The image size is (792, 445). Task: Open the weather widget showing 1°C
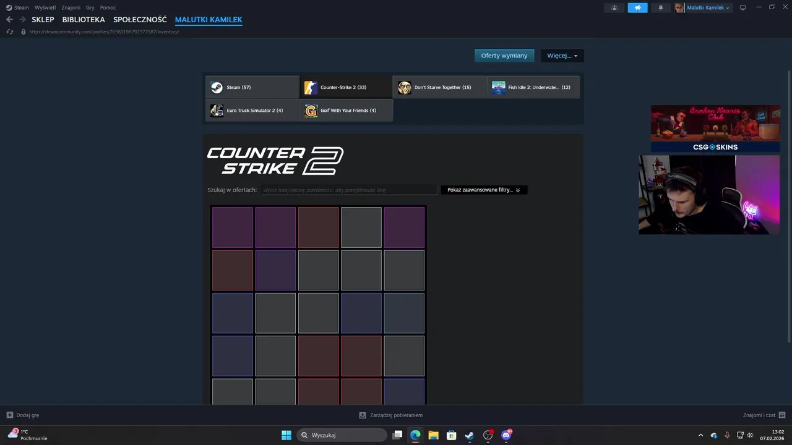[x=27, y=435]
